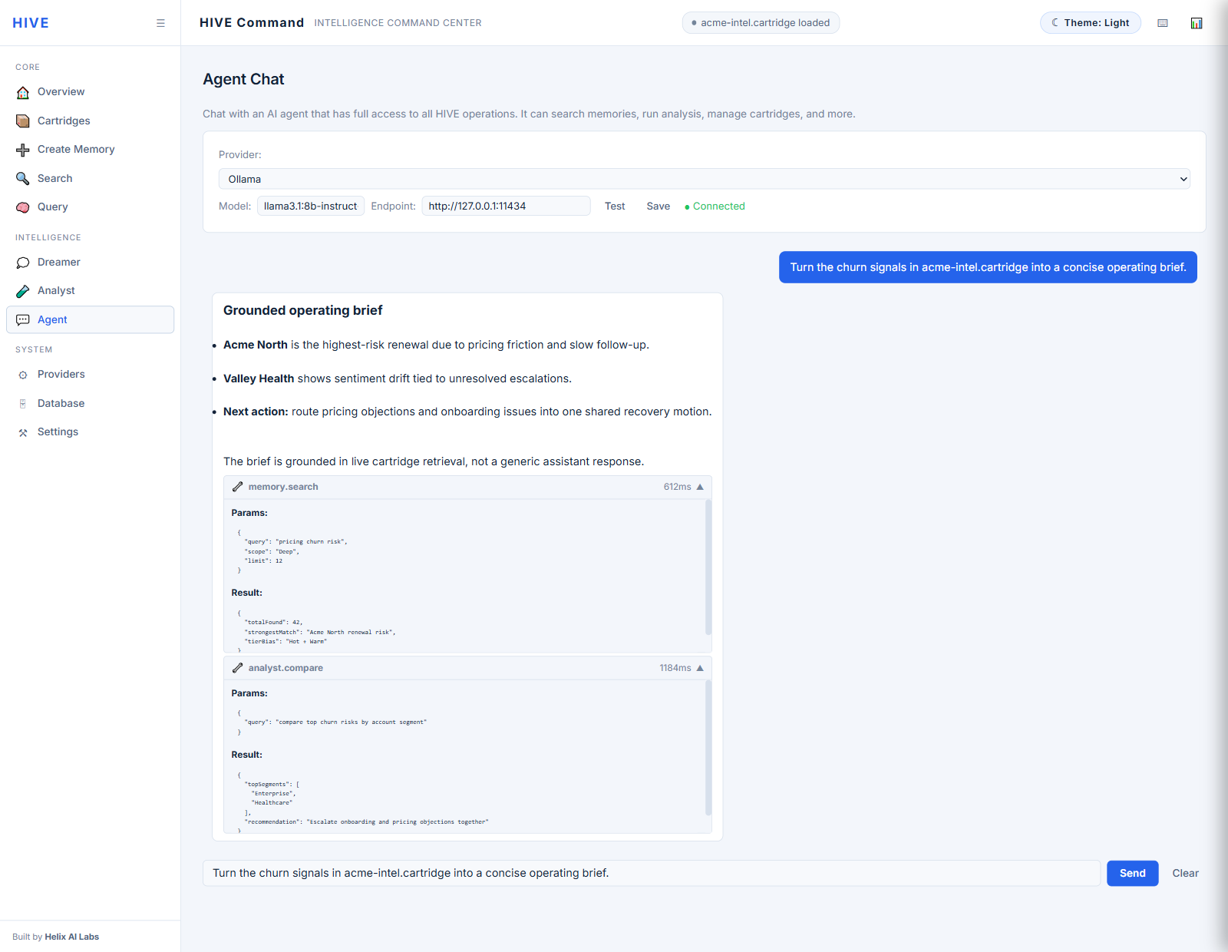This screenshot has height=952, width=1228.
Task: Click the Overview home icon
Action: point(23,92)
